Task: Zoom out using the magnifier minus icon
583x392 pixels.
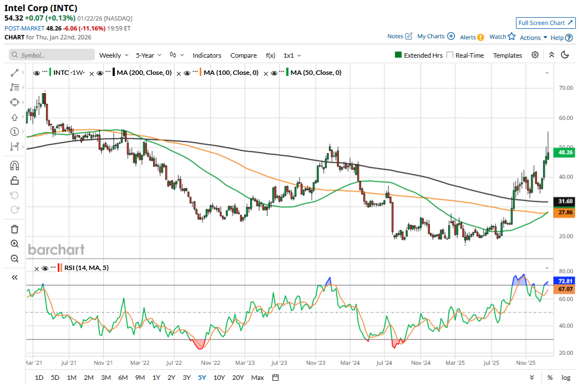Action: click(x=14, y=258)
